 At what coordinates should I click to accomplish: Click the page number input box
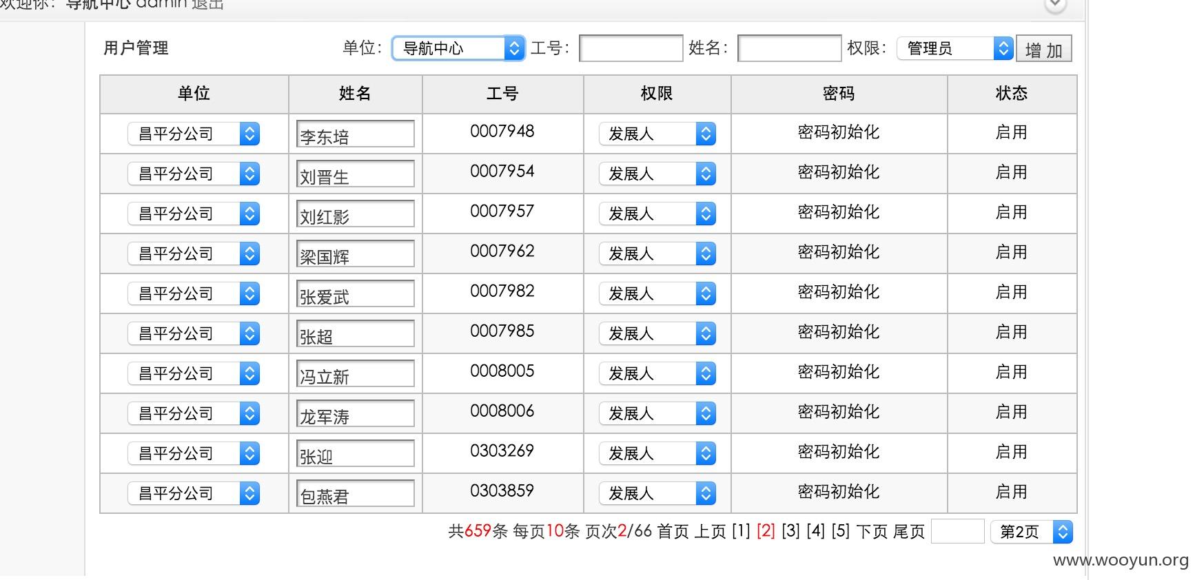(958, 531)
